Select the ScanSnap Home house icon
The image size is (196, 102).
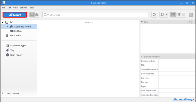11,26
